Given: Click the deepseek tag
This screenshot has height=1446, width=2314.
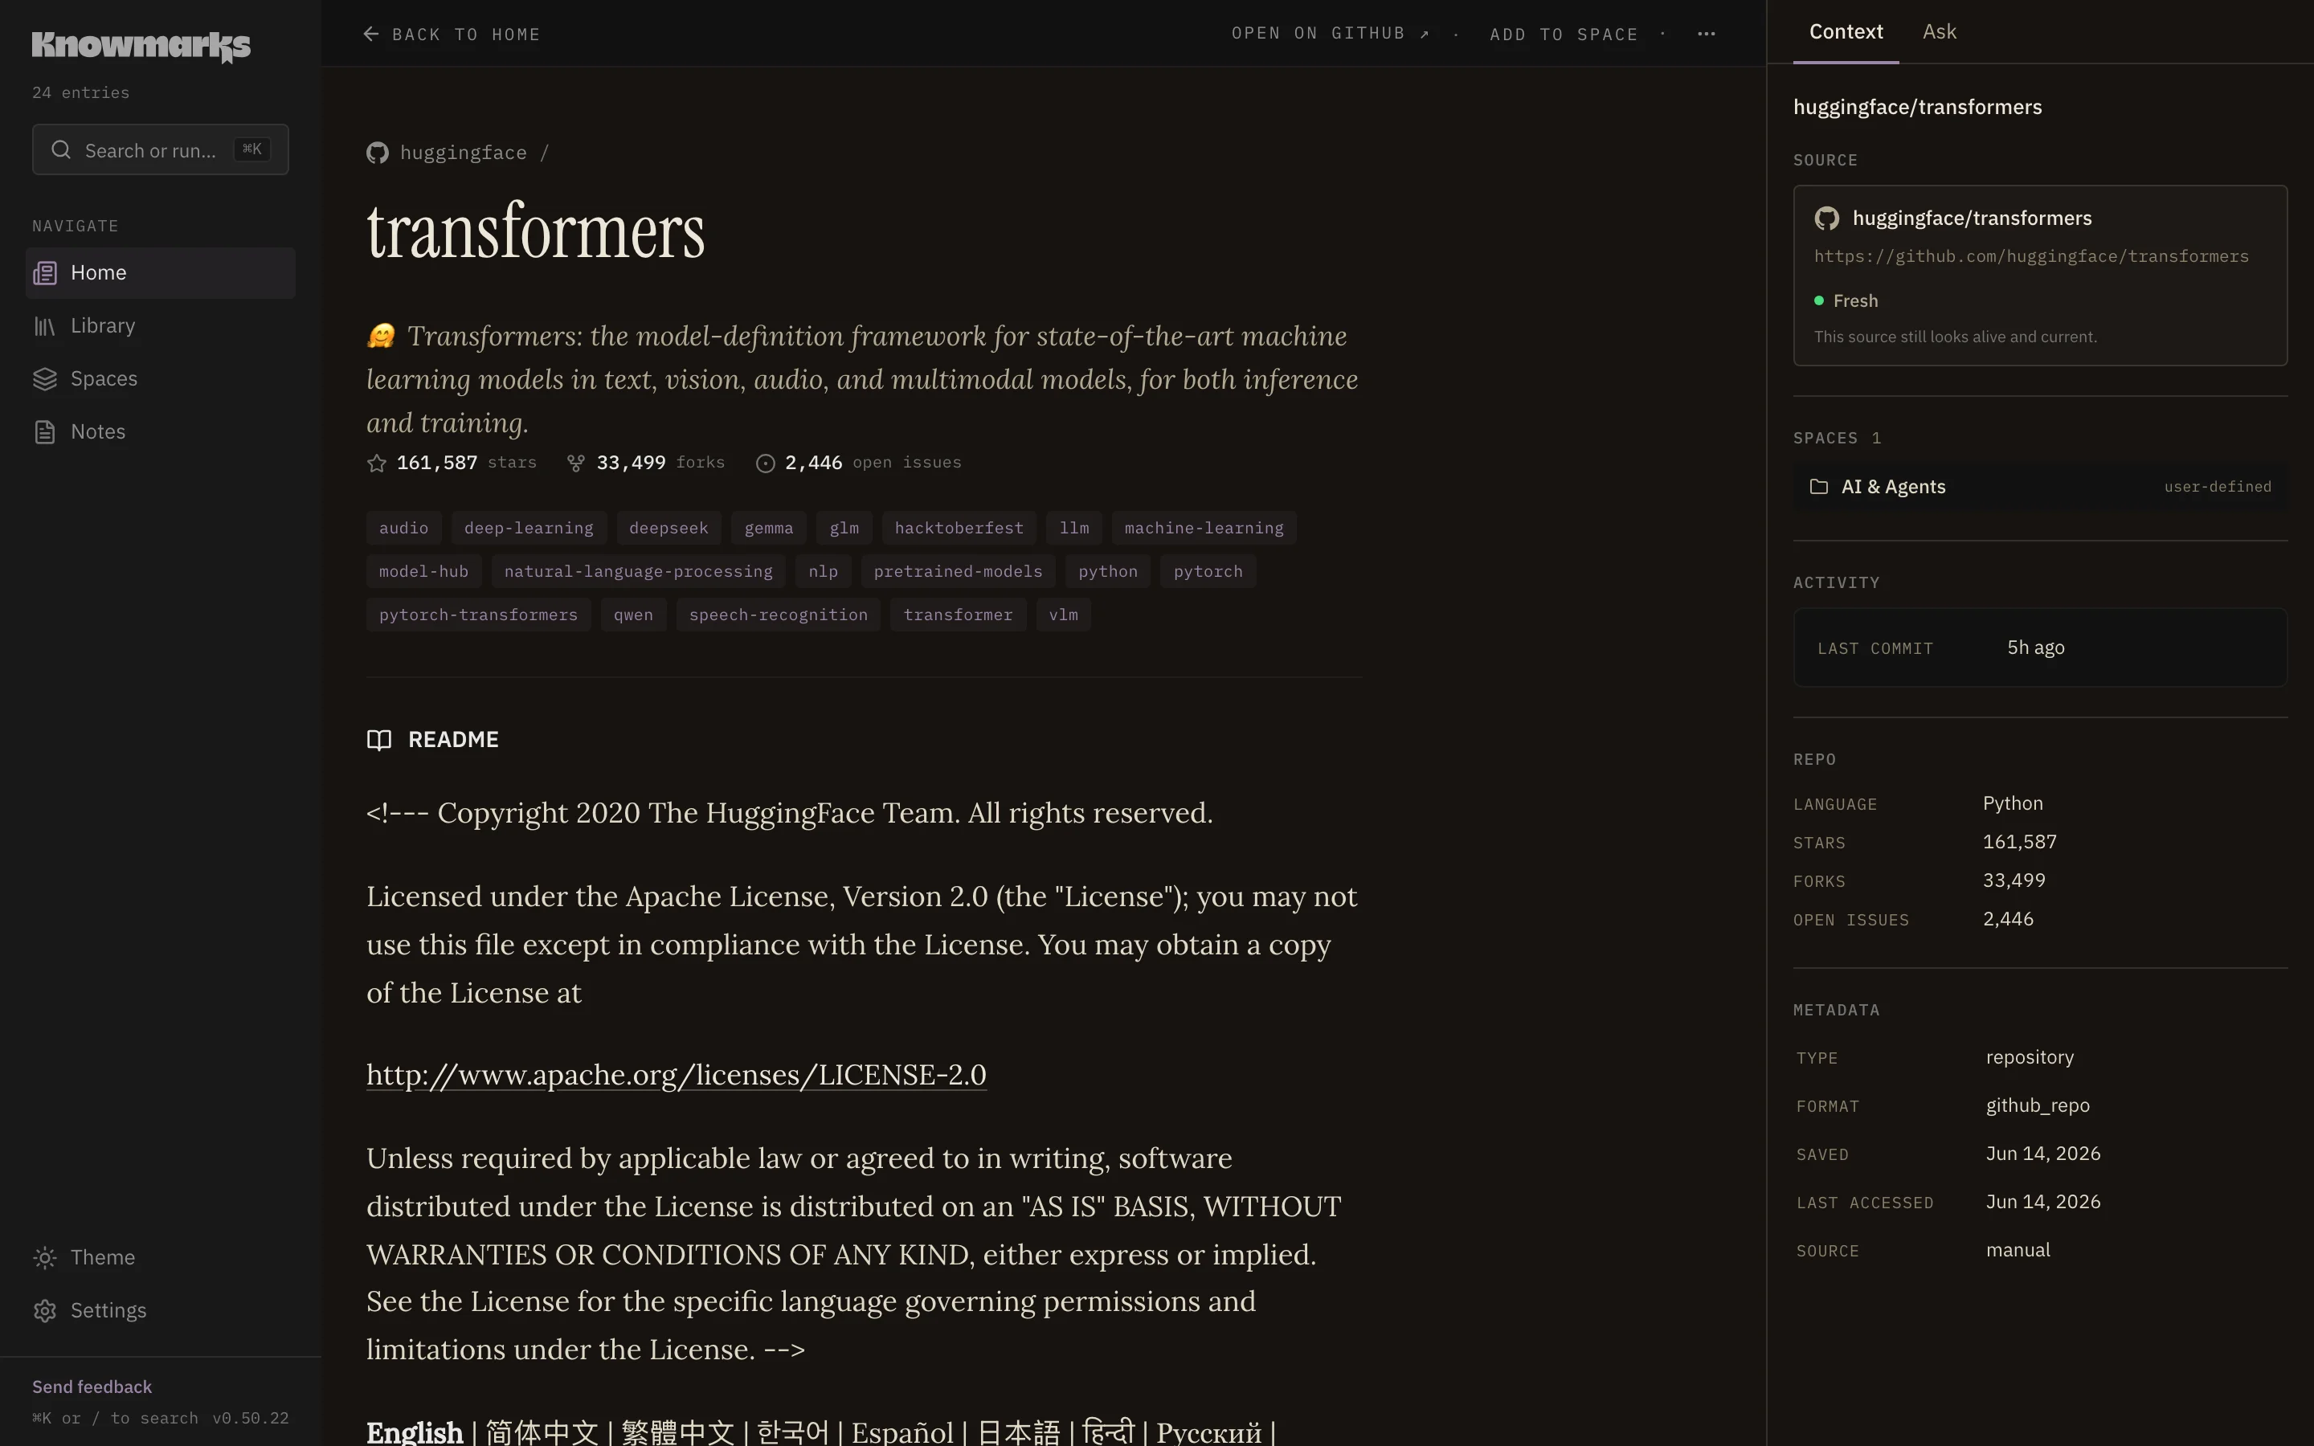Looking at the screenshot, I should click(x=668, y=528).
